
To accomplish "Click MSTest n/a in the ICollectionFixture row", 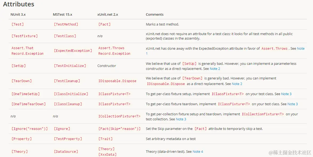I will (55, 116).
